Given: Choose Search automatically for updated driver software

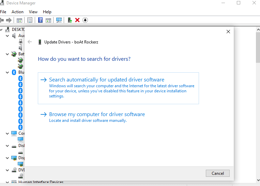Looking at the screenshot, I should 118,88.
